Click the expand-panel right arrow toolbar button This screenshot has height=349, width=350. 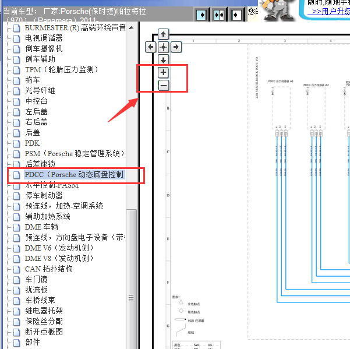coord(201,15)
